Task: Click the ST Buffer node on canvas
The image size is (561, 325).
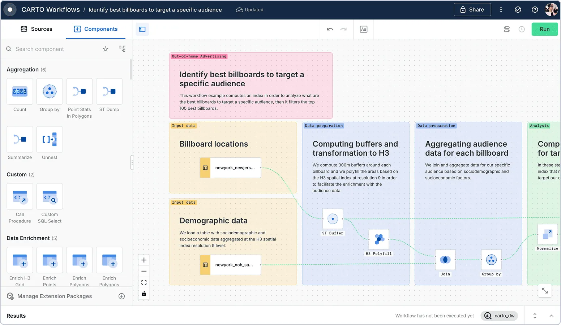Action: coord(333,219)
